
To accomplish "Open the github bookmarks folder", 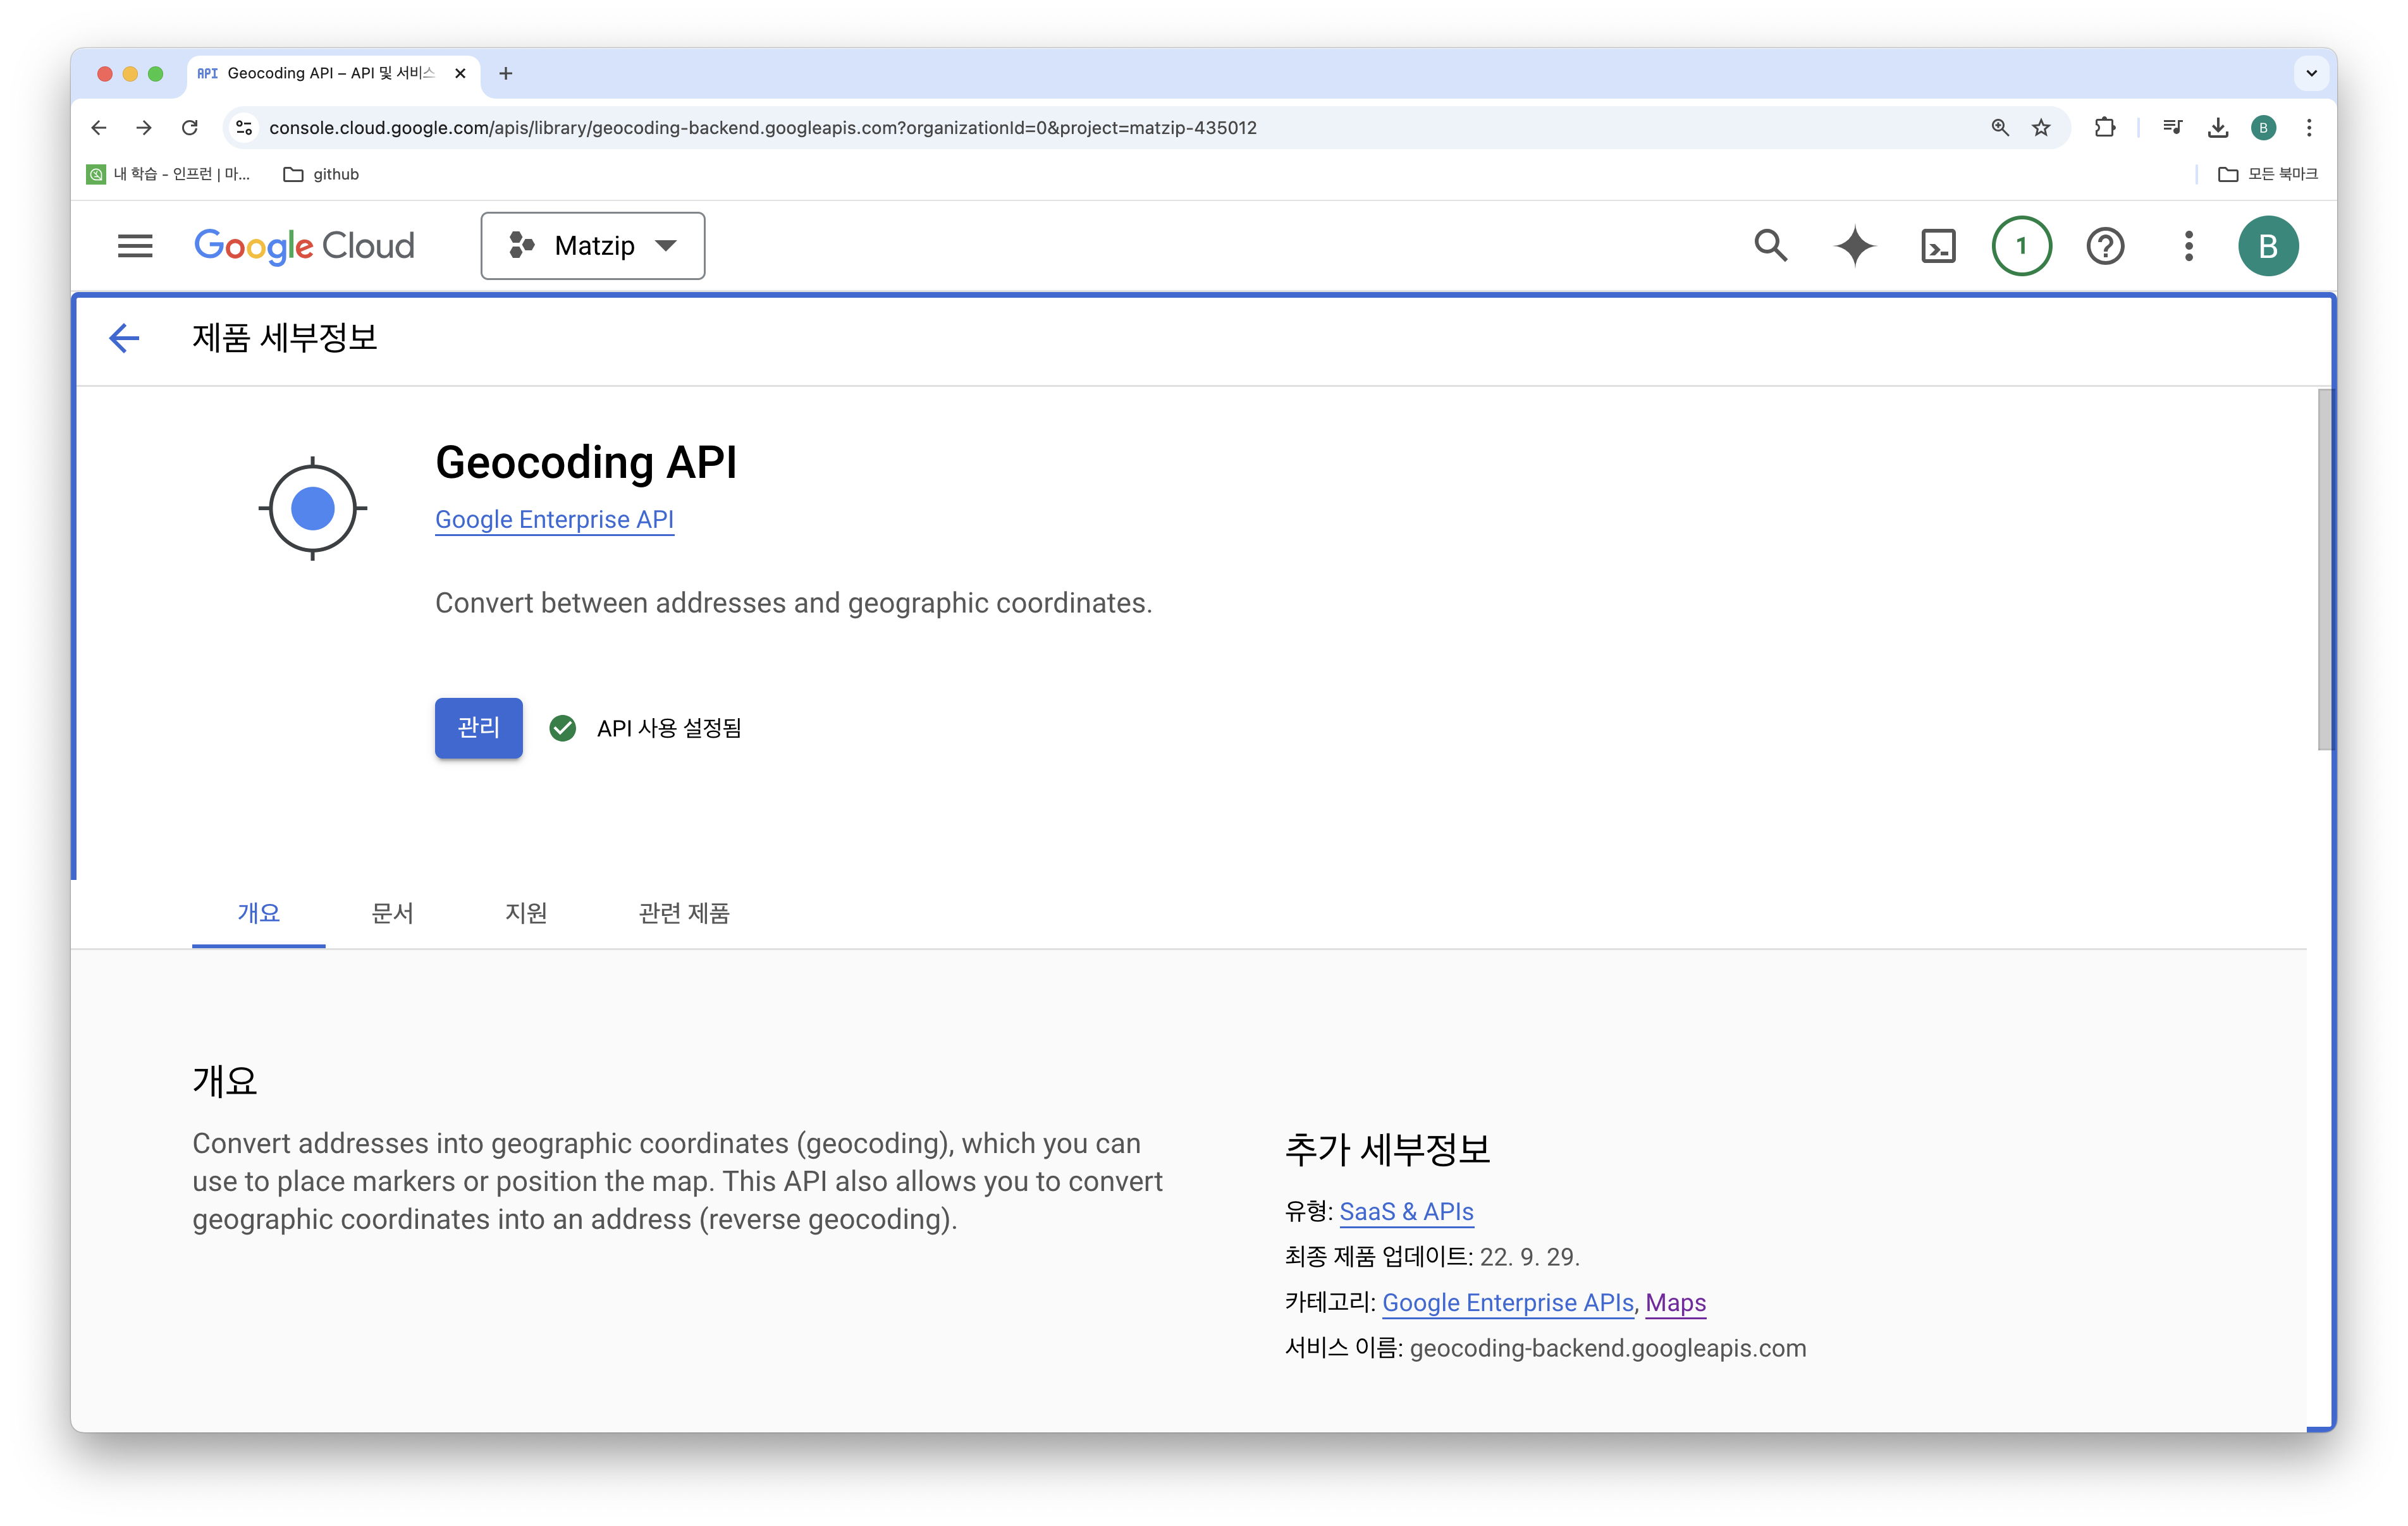I will (x=321, y=174).
